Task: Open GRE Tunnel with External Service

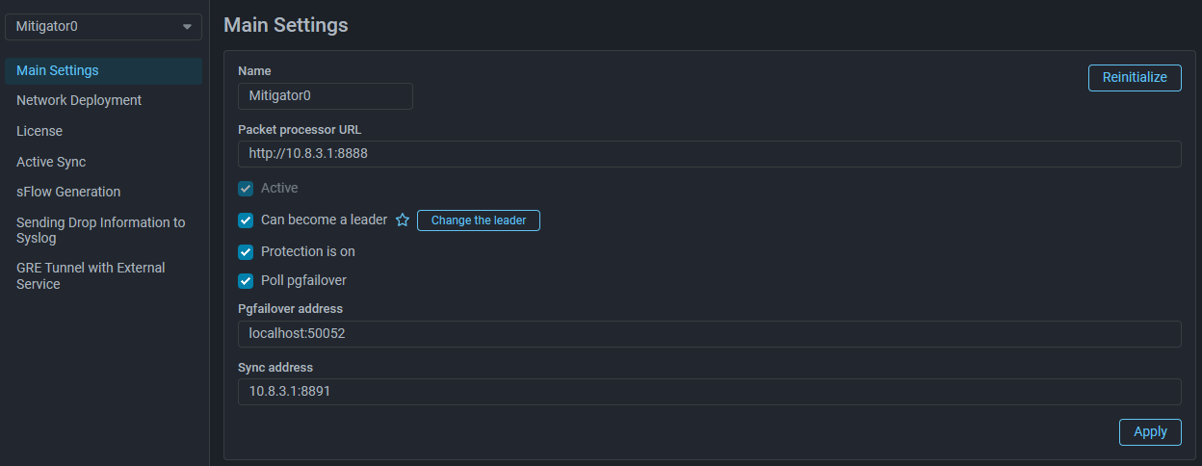Action: tap(91, 275)
